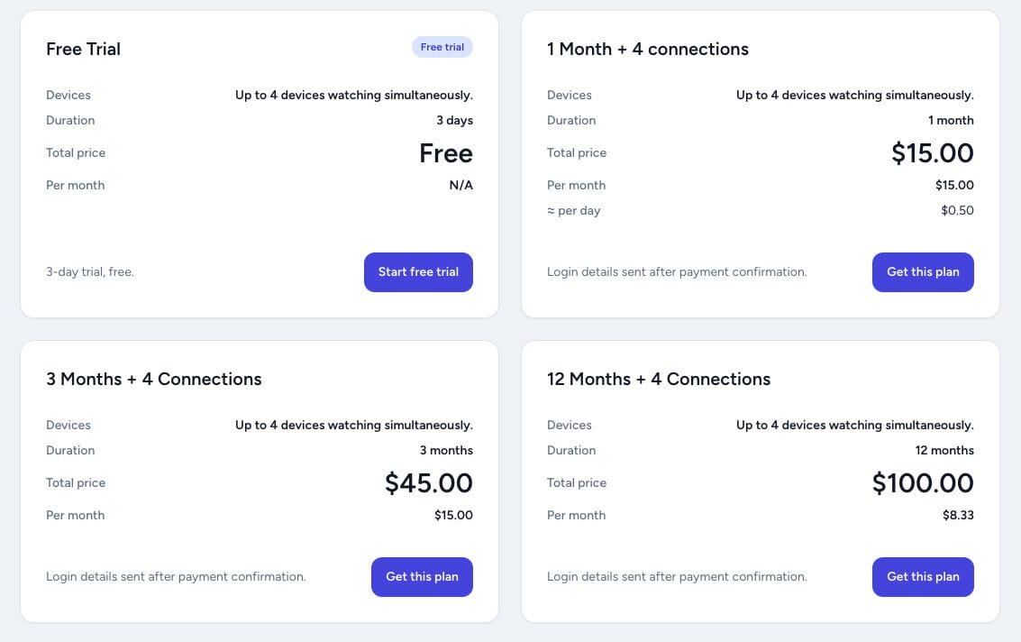Click the Free price label on trial card
1021x642 pixels.
[445, 152]
